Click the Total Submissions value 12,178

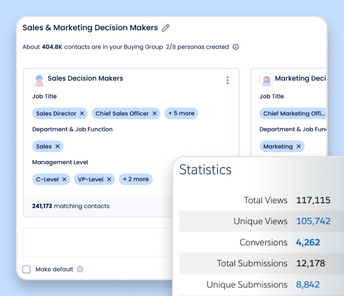coord(311,263)
